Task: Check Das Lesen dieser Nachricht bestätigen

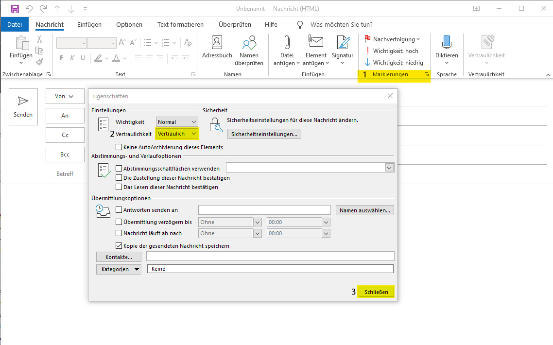Action: click(119, 187)
